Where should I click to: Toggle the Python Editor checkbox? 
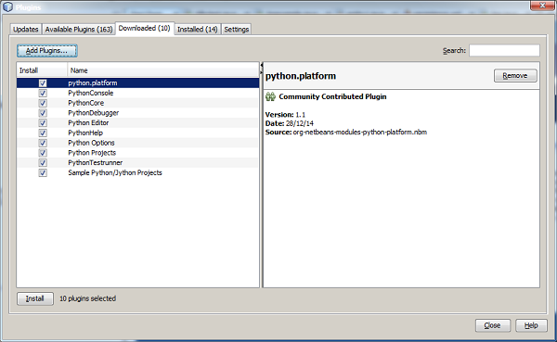(x=43, y=122)
